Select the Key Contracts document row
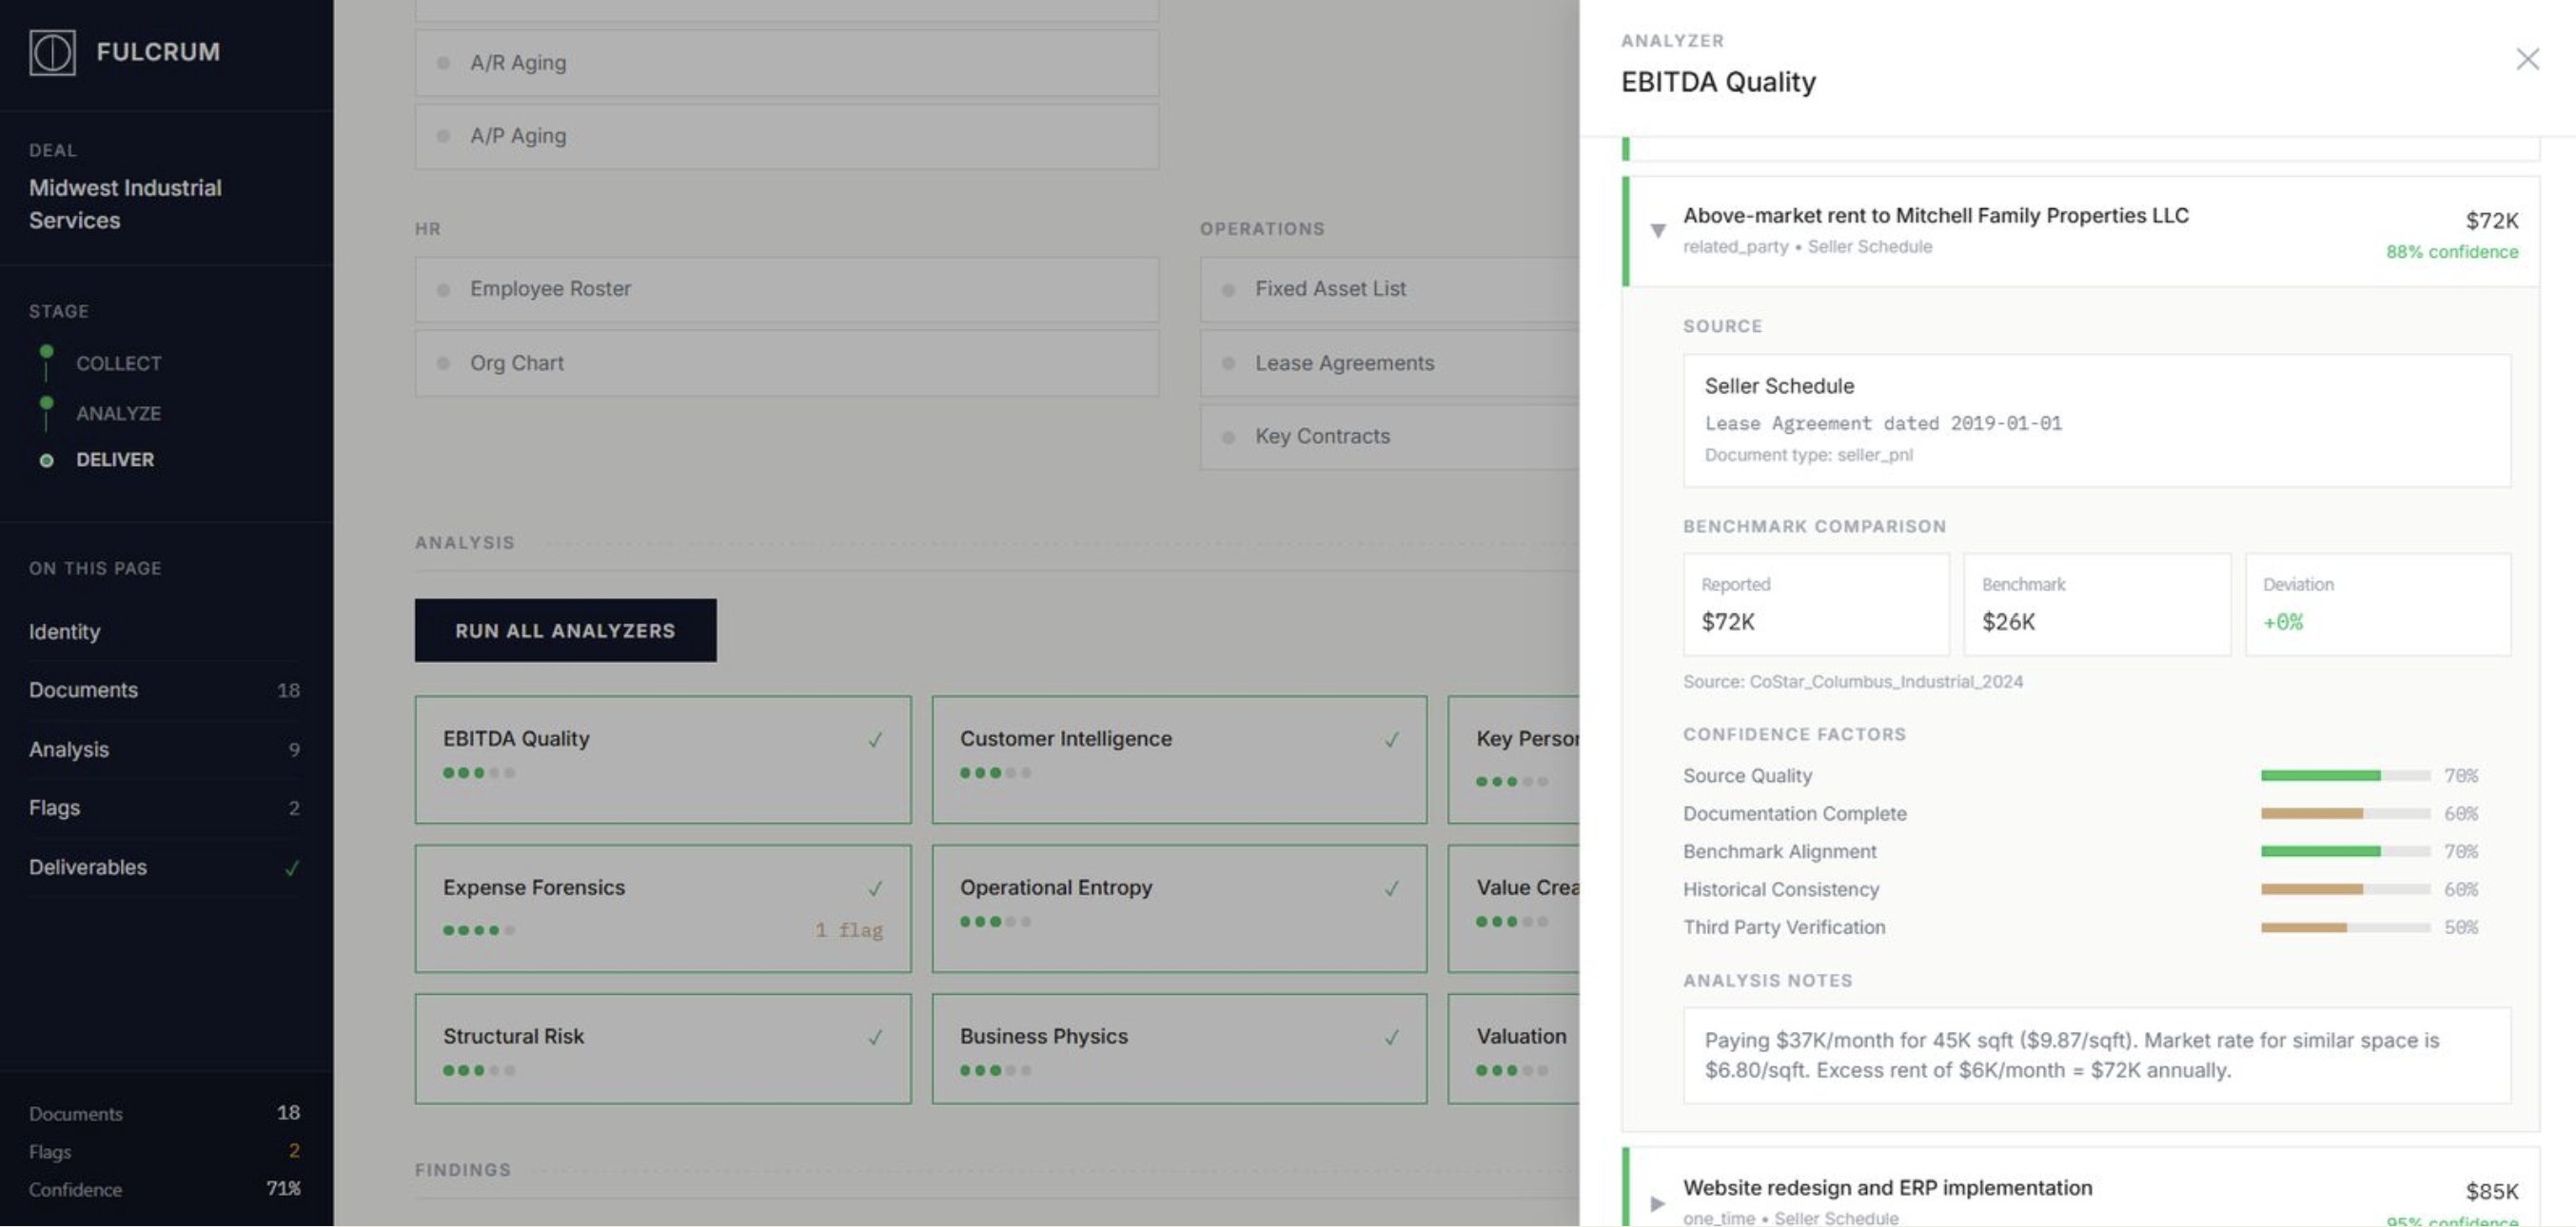Screen dimensions: 2576x1227 [x=1390, y=437]
